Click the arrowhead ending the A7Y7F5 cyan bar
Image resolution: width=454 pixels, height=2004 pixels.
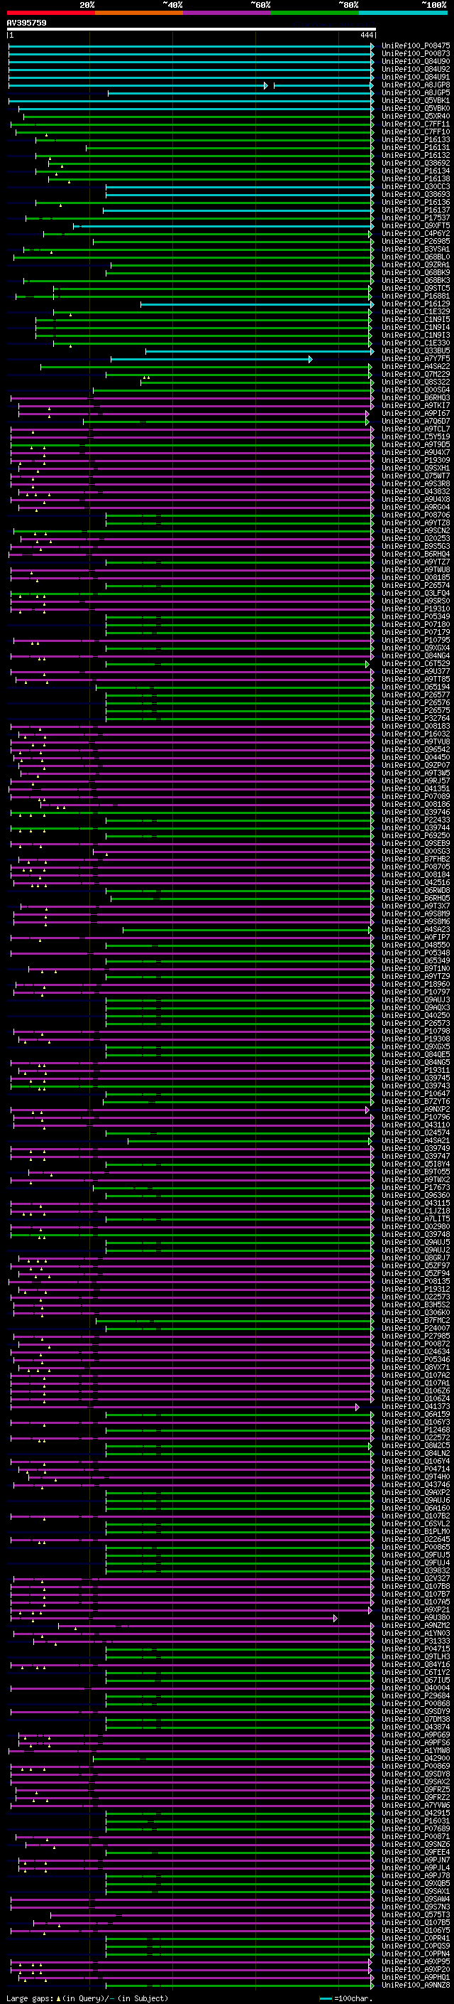coord(311,360)
